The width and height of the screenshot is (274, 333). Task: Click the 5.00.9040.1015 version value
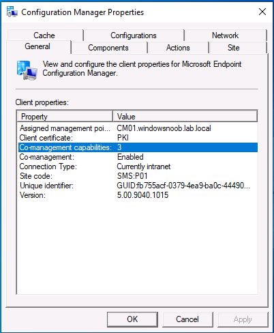[x=142, y=195]
